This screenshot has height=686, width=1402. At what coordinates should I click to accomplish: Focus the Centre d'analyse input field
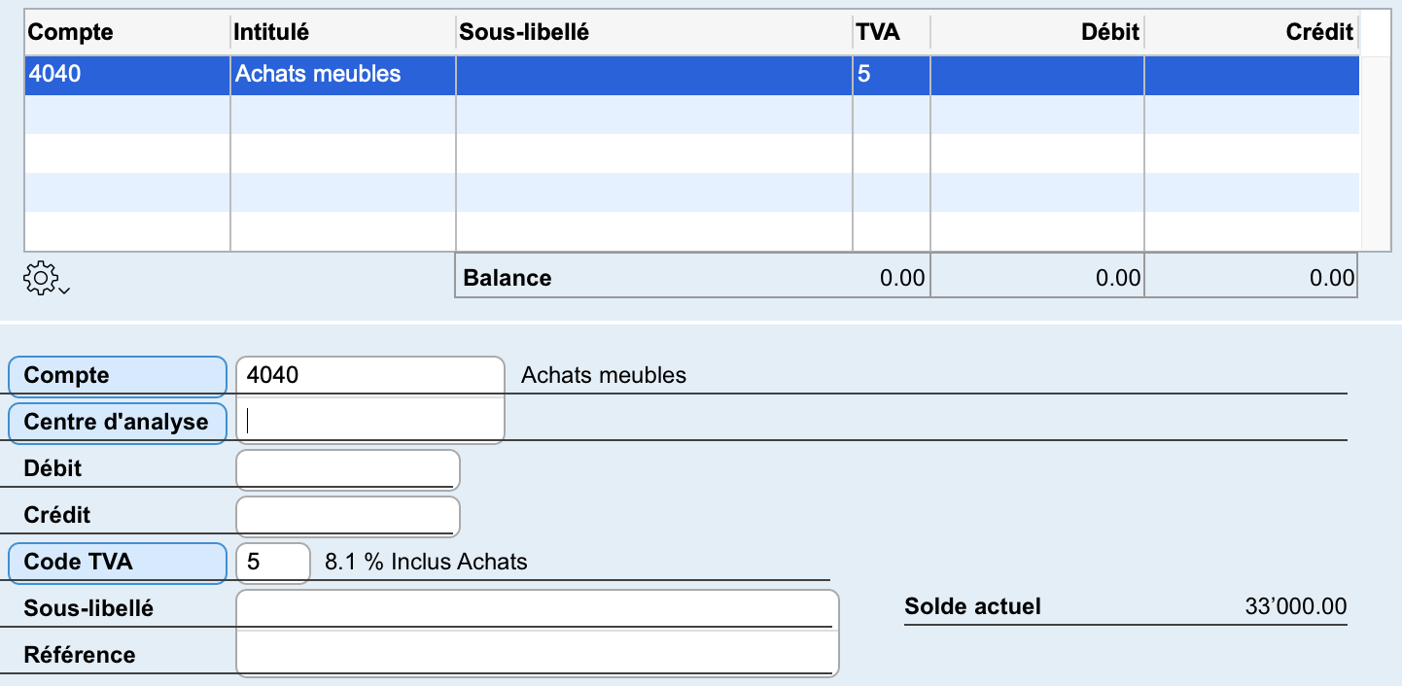point(369,422)
